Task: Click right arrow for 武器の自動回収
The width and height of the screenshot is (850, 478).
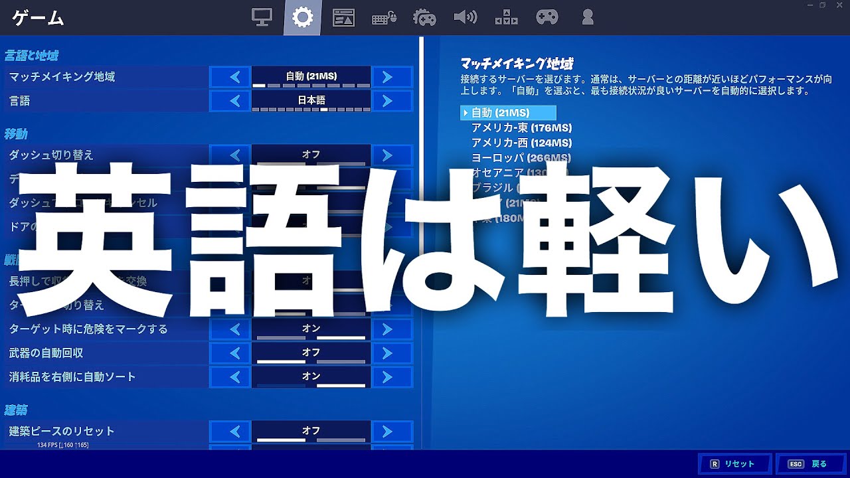Action: pos(392,353)
